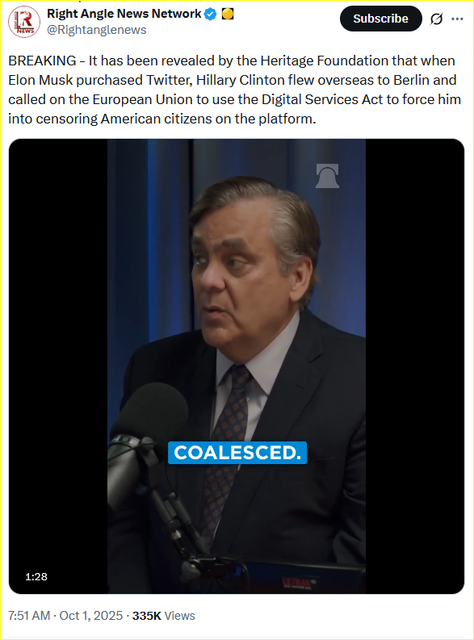Image resolution: width=474 pixels, height=640 pixels.
Task: Open the @Rightanglenews handle link
Action: pos(97,30)
